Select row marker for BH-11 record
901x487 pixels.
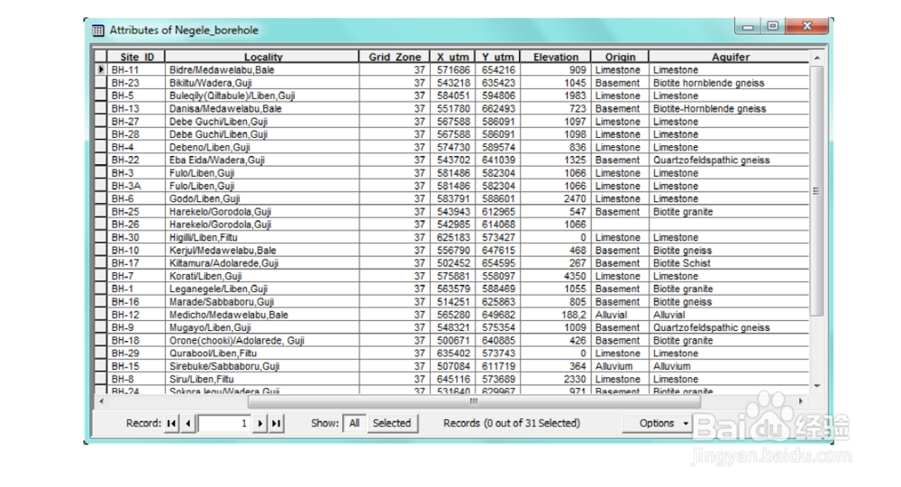point(101,69)
